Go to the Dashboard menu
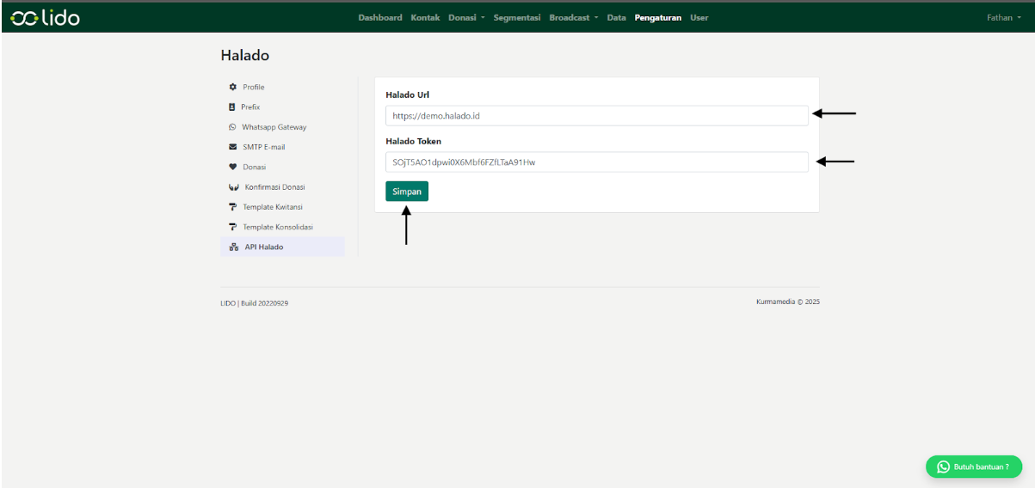 (379, 18)
